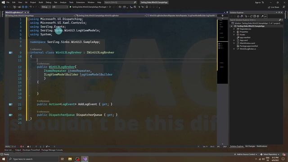The image size is (288, 162).
Task: Open the x86 platform dropdown
Action: 60,7
